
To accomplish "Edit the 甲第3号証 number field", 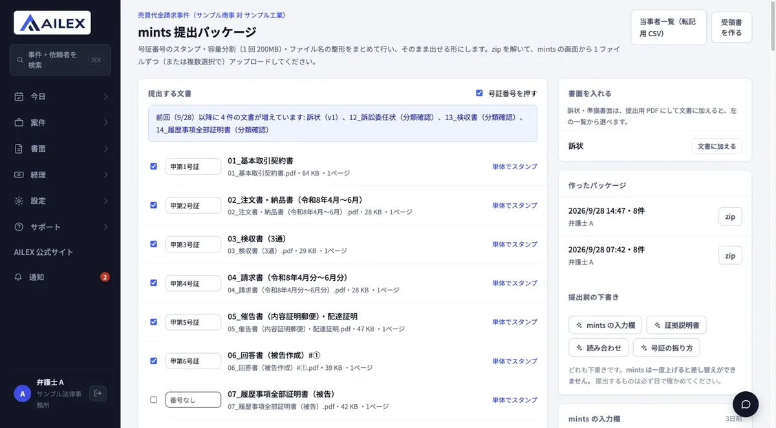I will (x=193, y=244).
